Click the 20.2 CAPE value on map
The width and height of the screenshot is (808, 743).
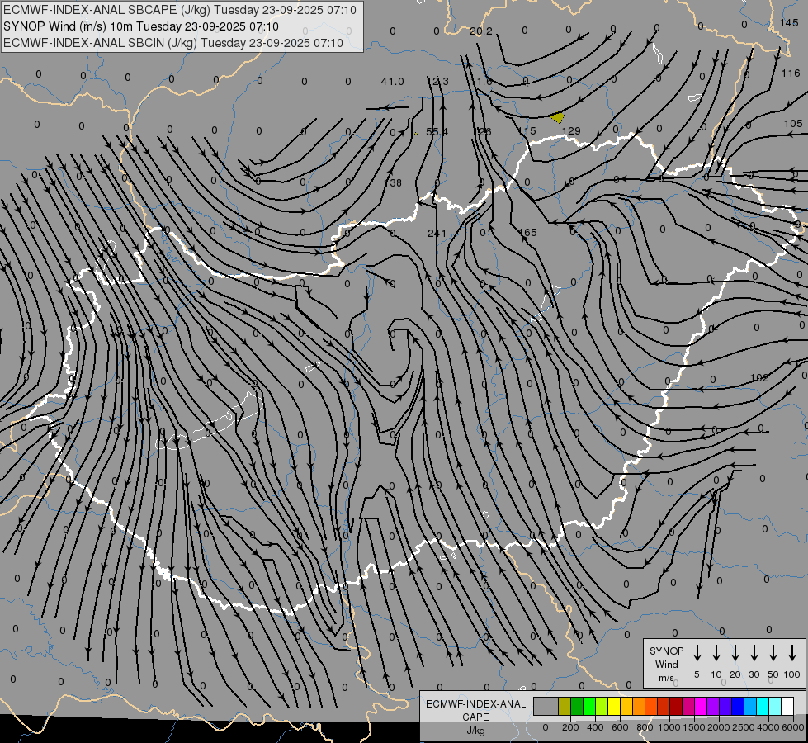coord(481,31)
